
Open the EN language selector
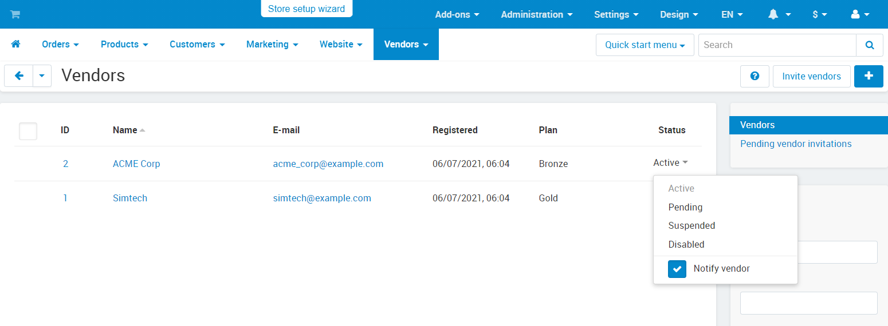tap(732, 14)
